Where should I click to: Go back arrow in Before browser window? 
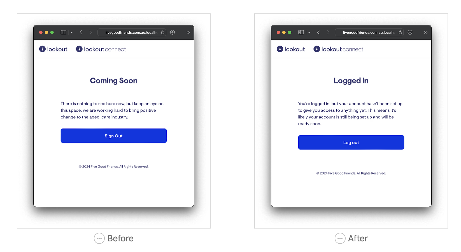[x=81, y=32]
